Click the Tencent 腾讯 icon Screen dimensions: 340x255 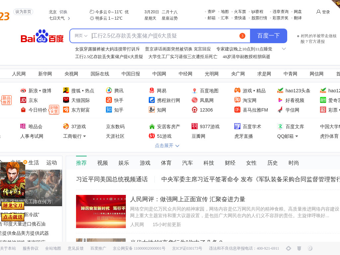109,90
